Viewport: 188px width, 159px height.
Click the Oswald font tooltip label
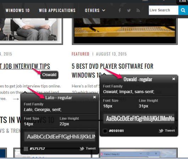tap(49, 75)
